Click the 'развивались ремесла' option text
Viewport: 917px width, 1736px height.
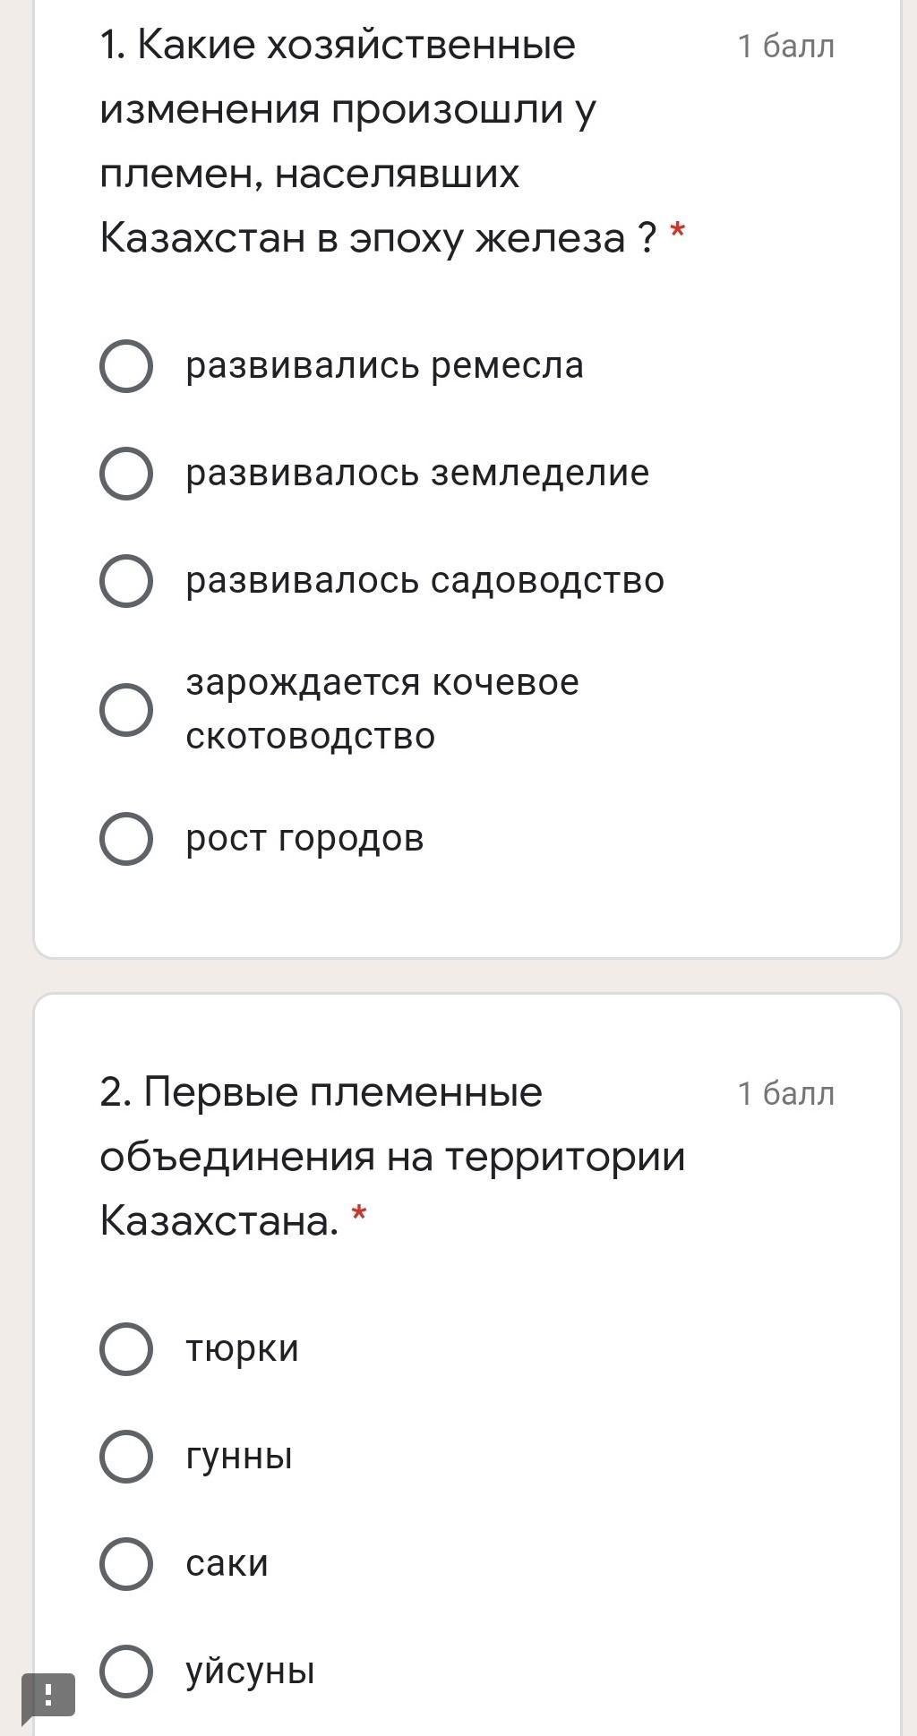point(384,366)
